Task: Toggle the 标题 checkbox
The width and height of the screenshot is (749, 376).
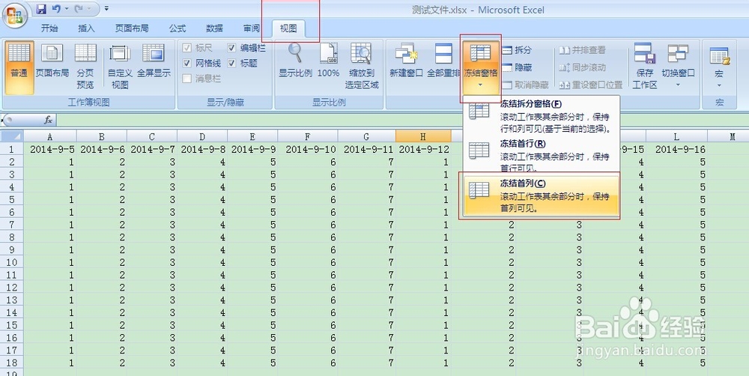Action: (243, 63)
